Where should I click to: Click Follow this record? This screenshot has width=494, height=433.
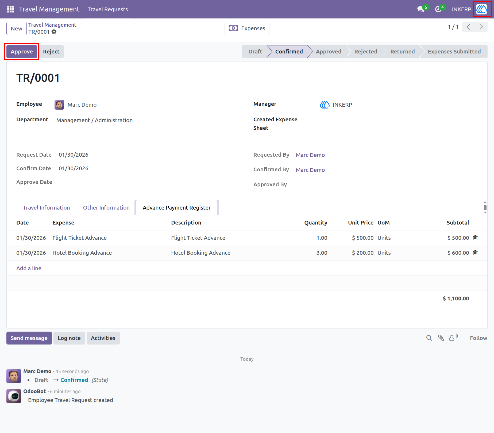tap(478, 338)
